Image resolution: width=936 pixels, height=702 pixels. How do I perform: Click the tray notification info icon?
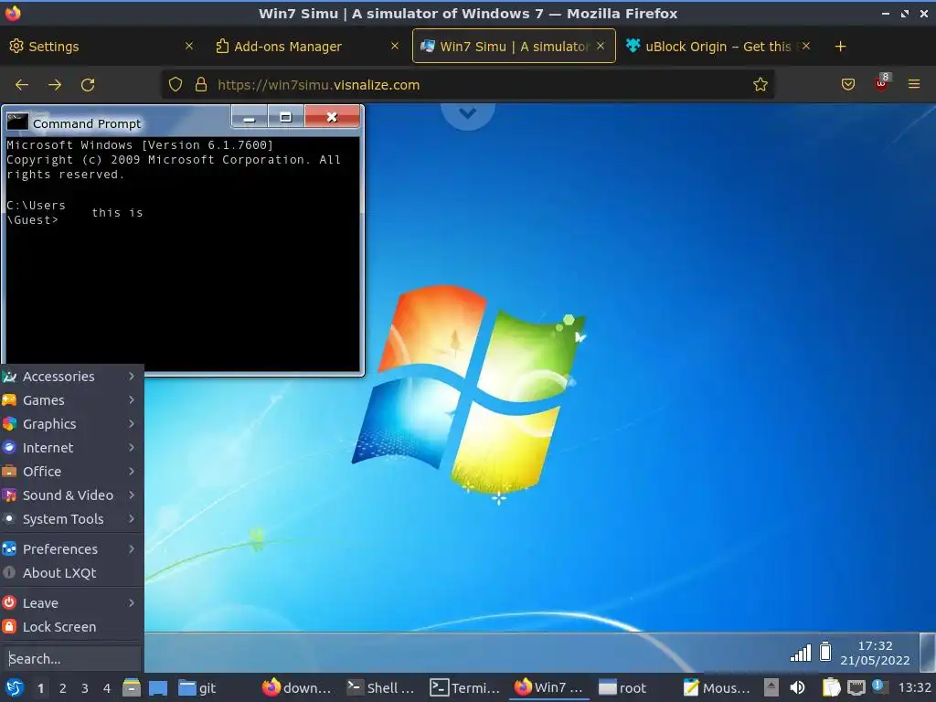pos(879,687)
